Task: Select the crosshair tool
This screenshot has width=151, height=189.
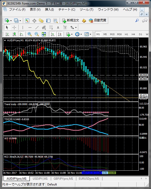Action: click(x=14, y=27)
